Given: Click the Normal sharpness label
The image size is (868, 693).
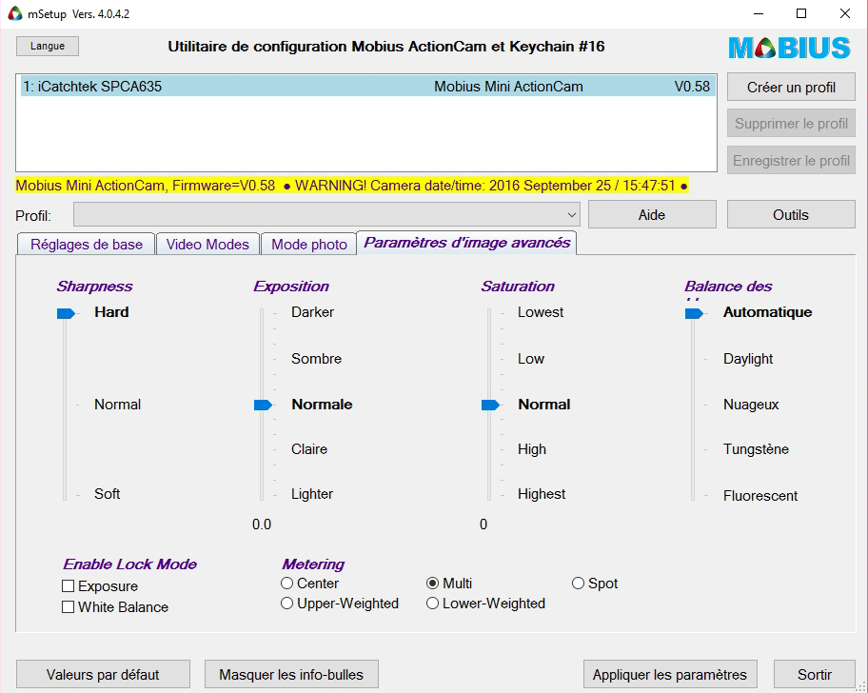Looking at the screenshot, I should click(x=117, y=405).
